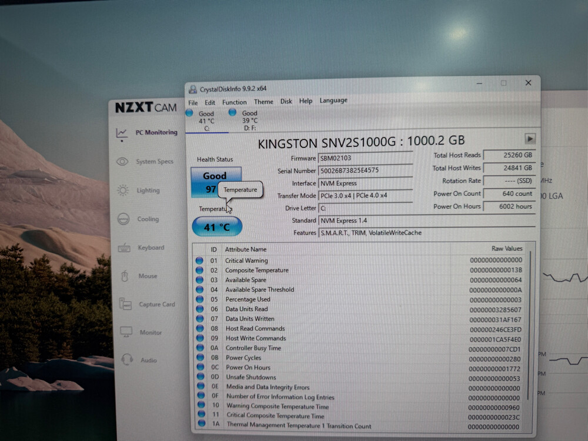
Task: Click the Power On Hours value 6002 hours
Action: pyautogui.click(x=509, y=206)
